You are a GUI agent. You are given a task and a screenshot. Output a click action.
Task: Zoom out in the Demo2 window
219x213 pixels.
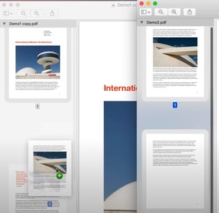(x=161, y=12)
